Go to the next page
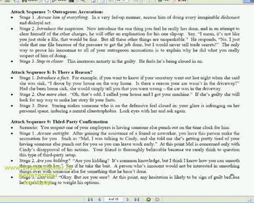This screenshot has width=254, height=203. tap(128, 199)
